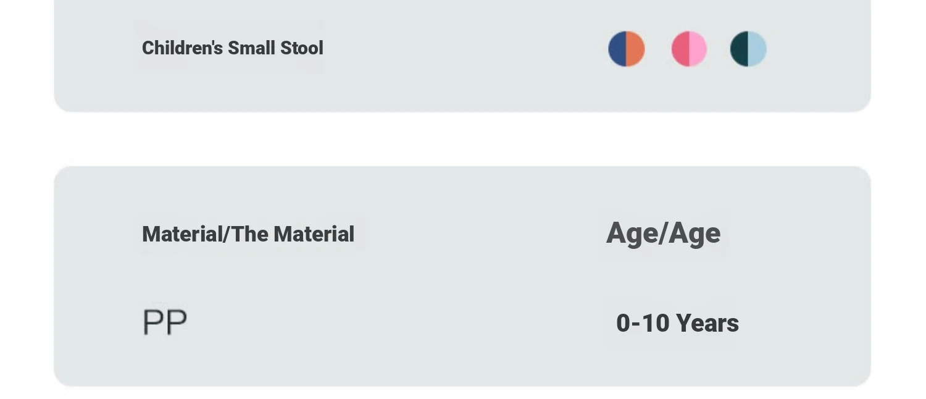The height and width of the screenshot is (399, 926).
Task: Click the word Stool in the product title
Action: (302, 48)
